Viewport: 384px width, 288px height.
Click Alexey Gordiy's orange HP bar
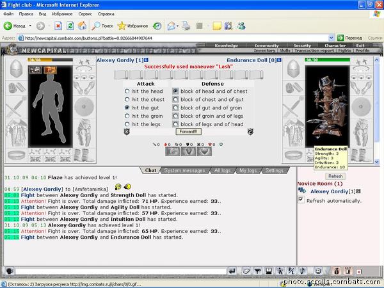(x=50, y=60)
